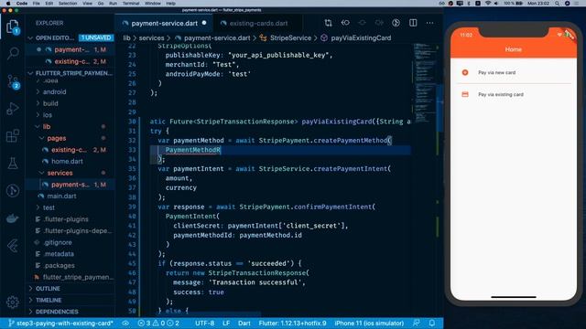586x329 pixels.
Task: Click the errors and warnings count in status bar
Action: click(158, 323)
